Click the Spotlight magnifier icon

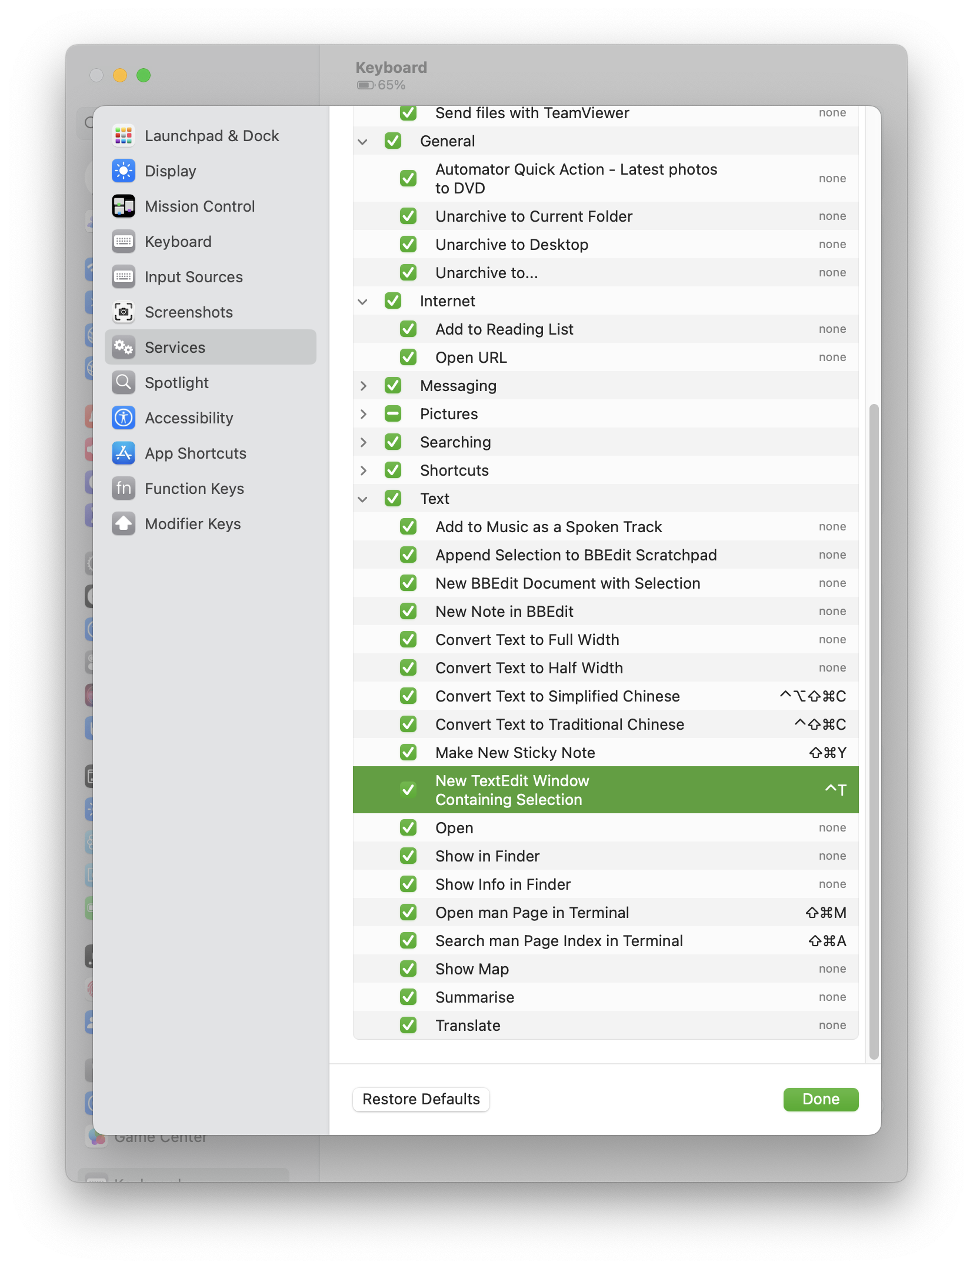click(124, 383)
